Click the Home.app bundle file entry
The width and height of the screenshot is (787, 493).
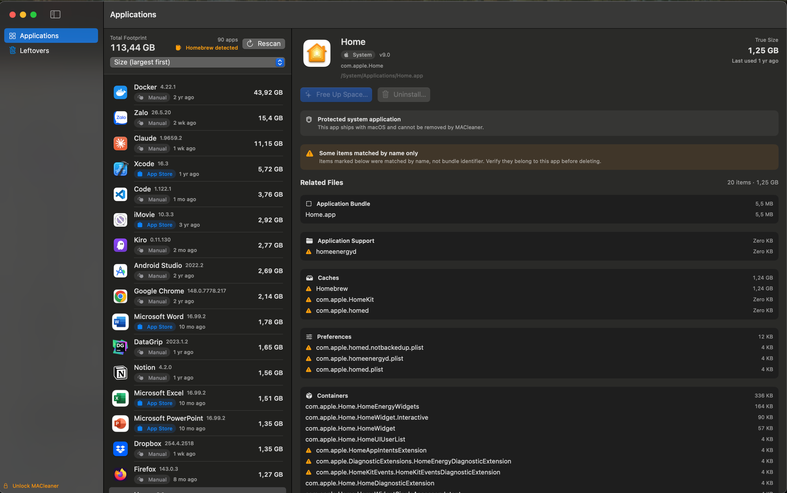(x=539, y=215)
